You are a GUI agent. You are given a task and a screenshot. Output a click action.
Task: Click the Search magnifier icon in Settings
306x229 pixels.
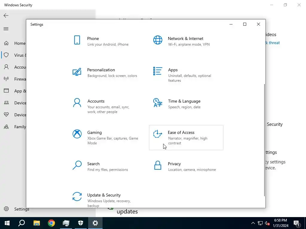coord(77,165)
